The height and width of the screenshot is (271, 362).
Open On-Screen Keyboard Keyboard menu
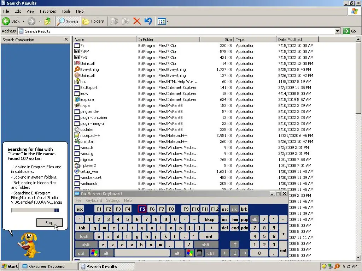click(x=93, y=200)
